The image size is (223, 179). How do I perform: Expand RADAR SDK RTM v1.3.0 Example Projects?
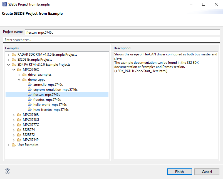point(9,55)
